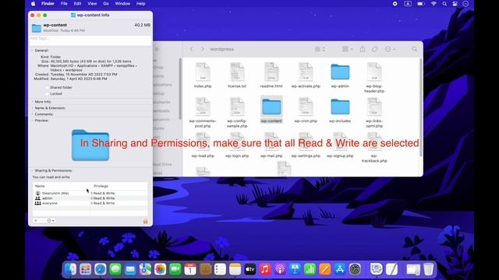Collapse the Preview section

click(x=33, y=121)
